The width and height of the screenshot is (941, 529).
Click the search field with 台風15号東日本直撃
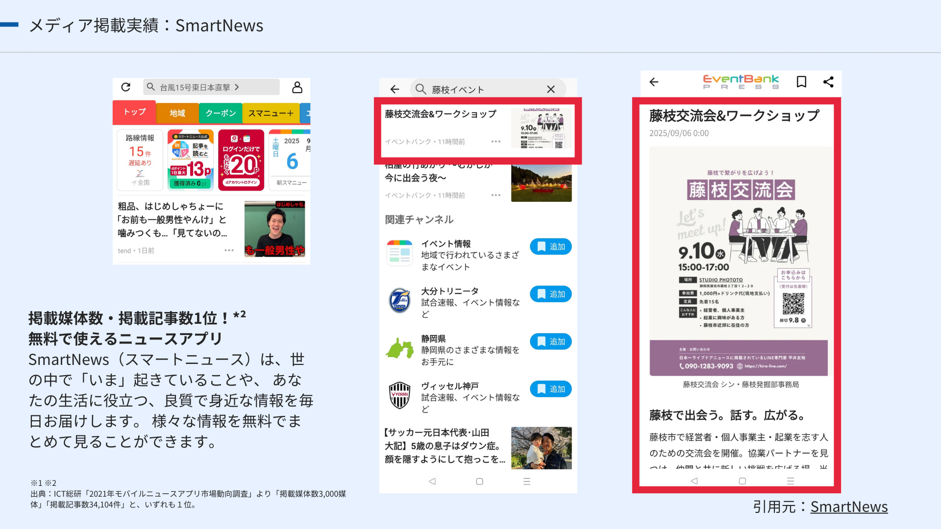click(x=211, y=87)
